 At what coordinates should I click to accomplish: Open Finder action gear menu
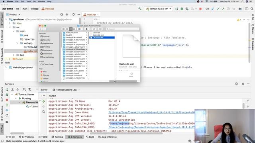click(x=88, y=29)
